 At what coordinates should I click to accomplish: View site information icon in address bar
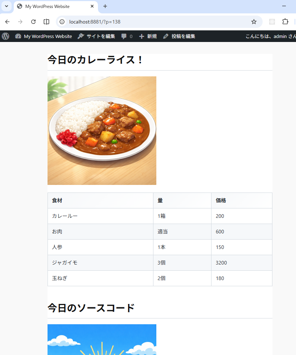pyautogui.click(x=62, y=22)
